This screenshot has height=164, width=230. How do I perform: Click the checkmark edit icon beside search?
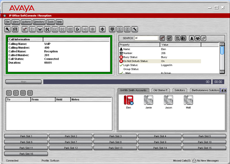[x=169, y=38]
